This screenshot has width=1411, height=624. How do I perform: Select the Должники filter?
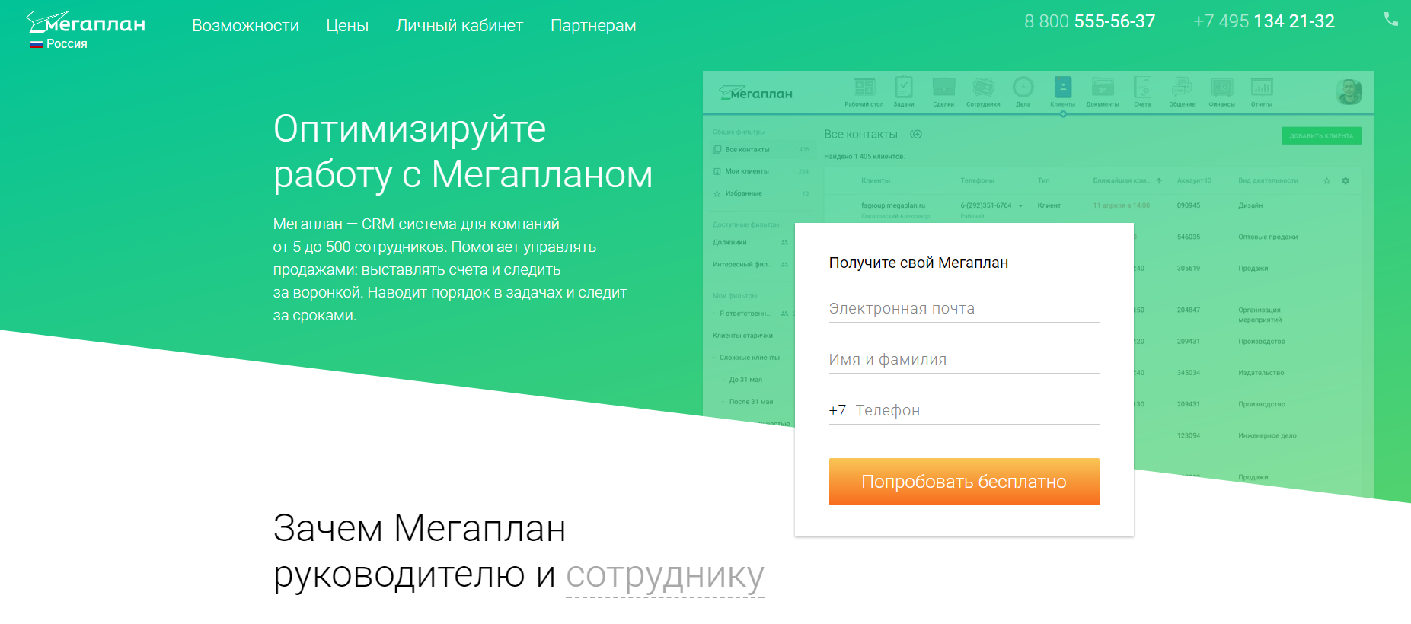pos(729,242)
